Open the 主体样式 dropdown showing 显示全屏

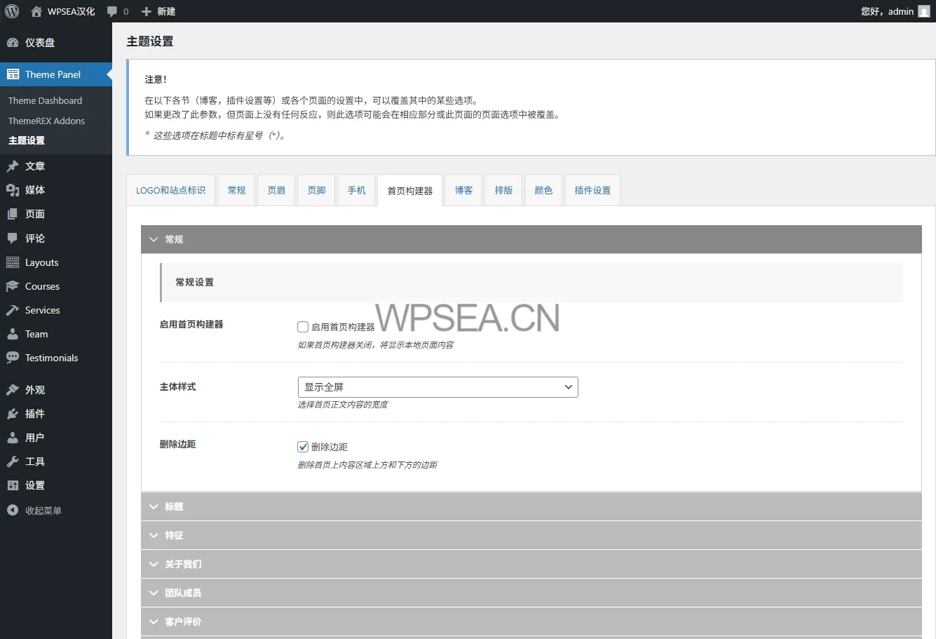coord(438,387)
